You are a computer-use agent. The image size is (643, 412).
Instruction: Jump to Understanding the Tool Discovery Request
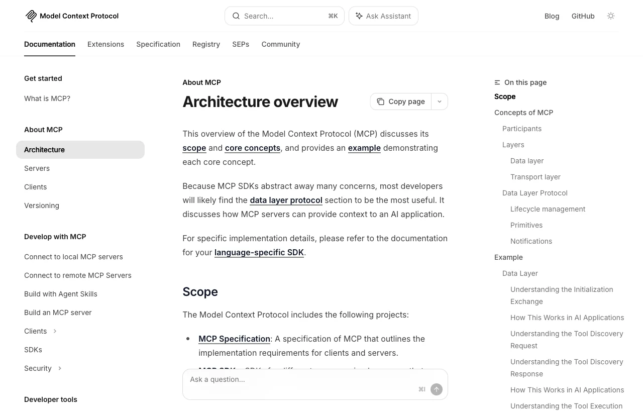567,340
